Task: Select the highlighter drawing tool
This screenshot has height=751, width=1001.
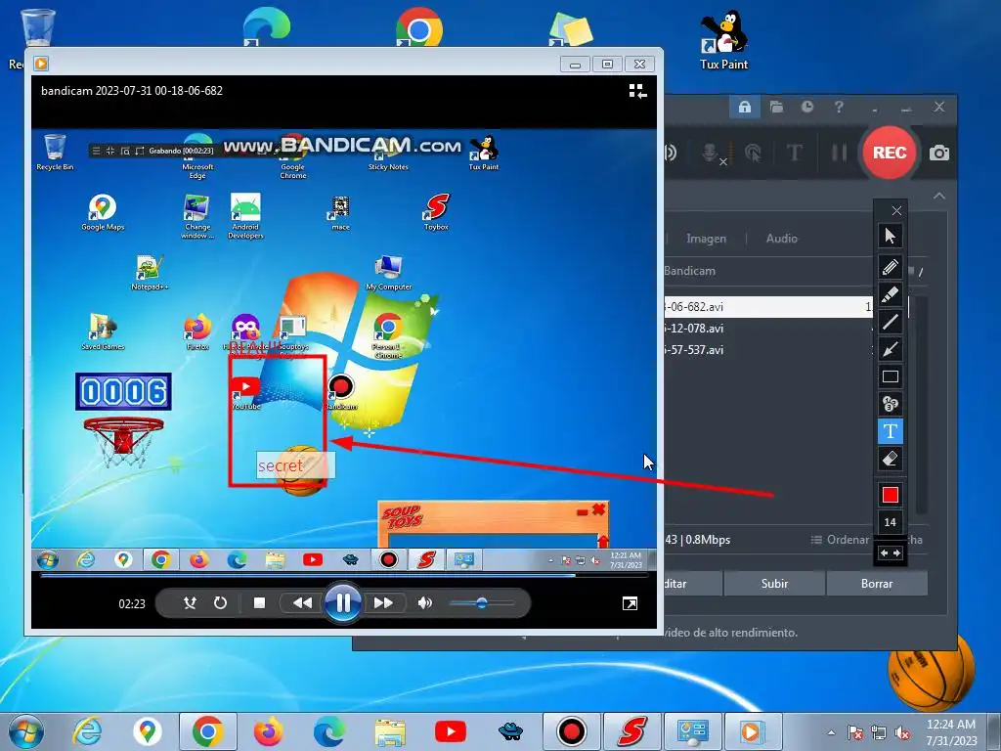Action: [890, 294]
